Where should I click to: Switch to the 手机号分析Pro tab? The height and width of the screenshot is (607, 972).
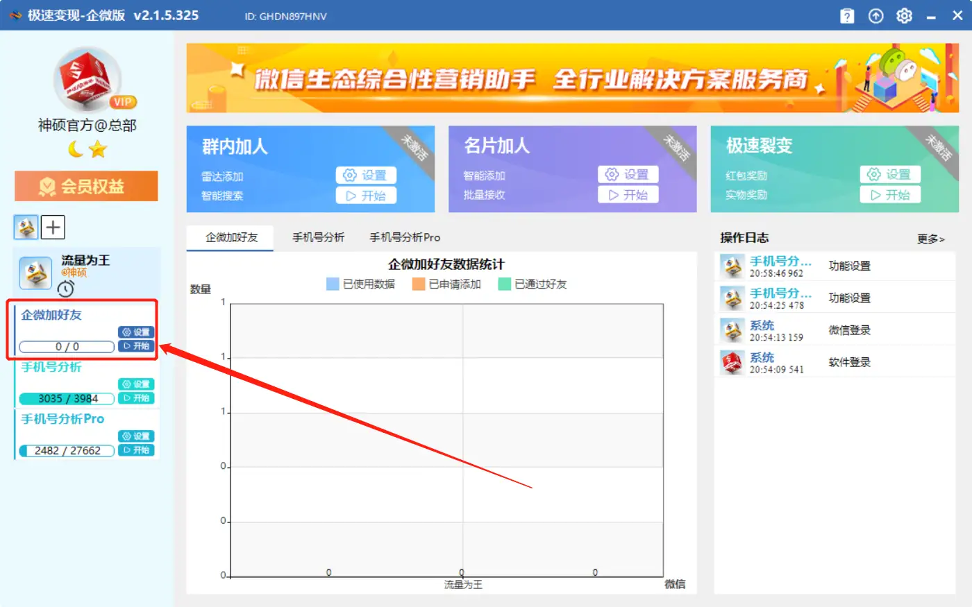point(405,237)
